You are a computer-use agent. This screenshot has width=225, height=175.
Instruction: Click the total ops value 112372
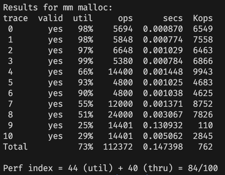pos(118,147)
